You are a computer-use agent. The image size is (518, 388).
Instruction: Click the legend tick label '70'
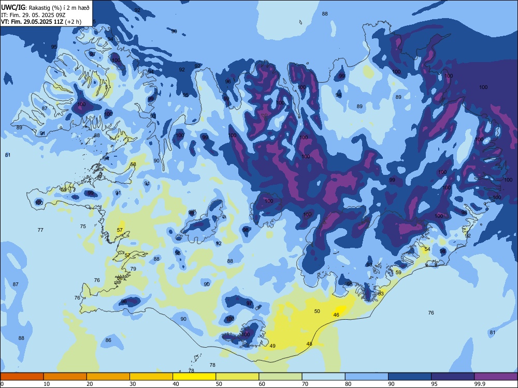pos(305,384)
